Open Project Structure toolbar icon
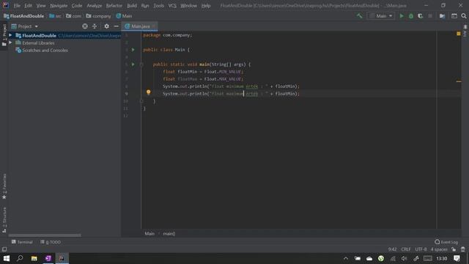The width and height of the screenshot is (469, 264). [442, 16]
